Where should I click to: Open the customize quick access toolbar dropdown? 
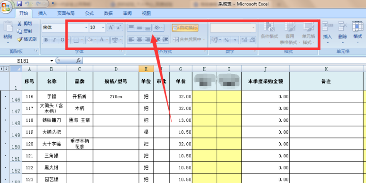[53, 3]
